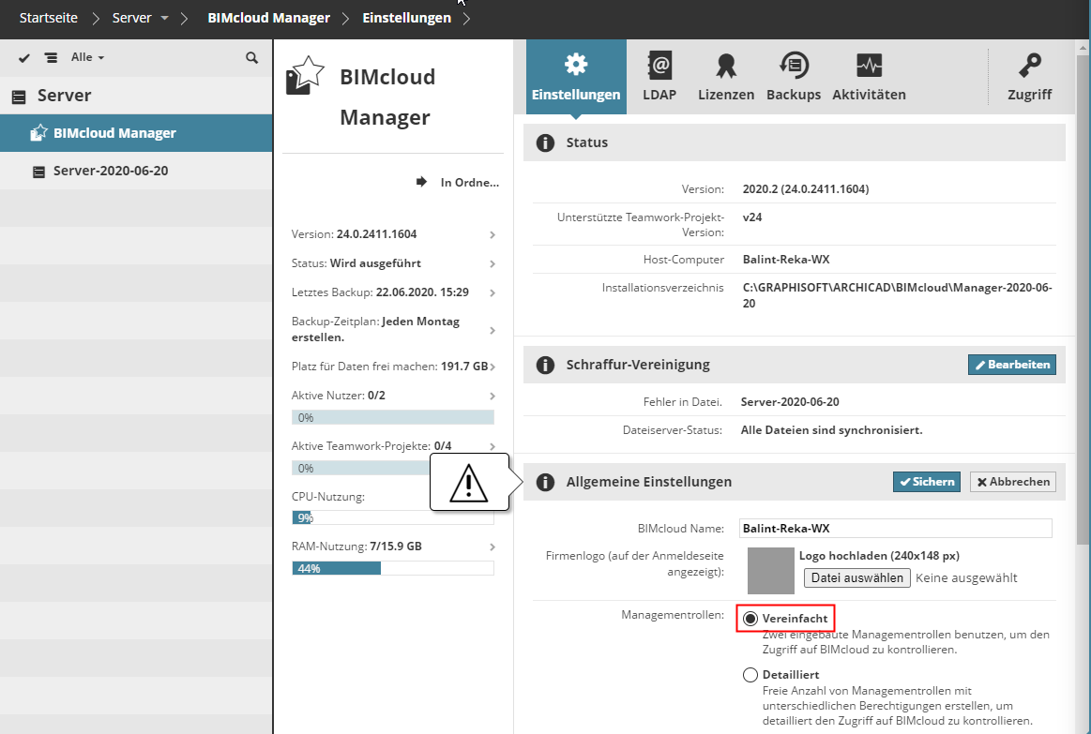This screenshot has width=1091, height=734.
Task: Open the Einstellungen settings tab
Action: tap(575, 77)
